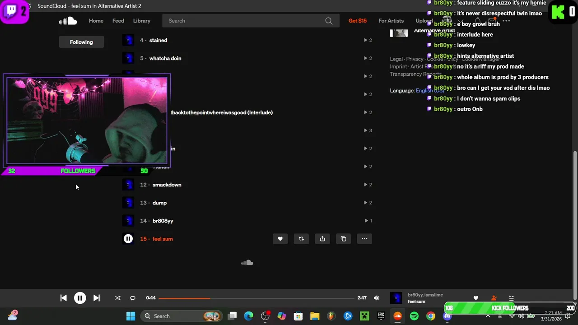Open the Privacy footer link
Image resolution: width=578 pixels, height=325 pixels.
[x=415, y=59]
